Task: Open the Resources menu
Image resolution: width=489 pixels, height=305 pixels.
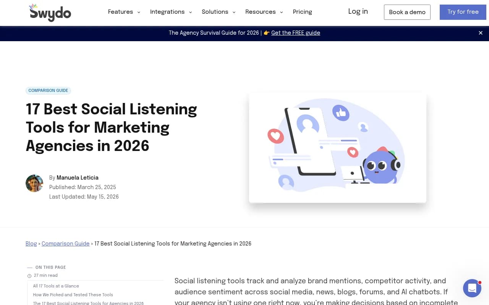Action: click(260, 12)
